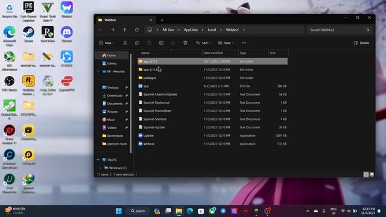Viewport: 386px width, 217px height.
Task: Expand the chevron after WeMod in address bar
Action: click(244, 30)
